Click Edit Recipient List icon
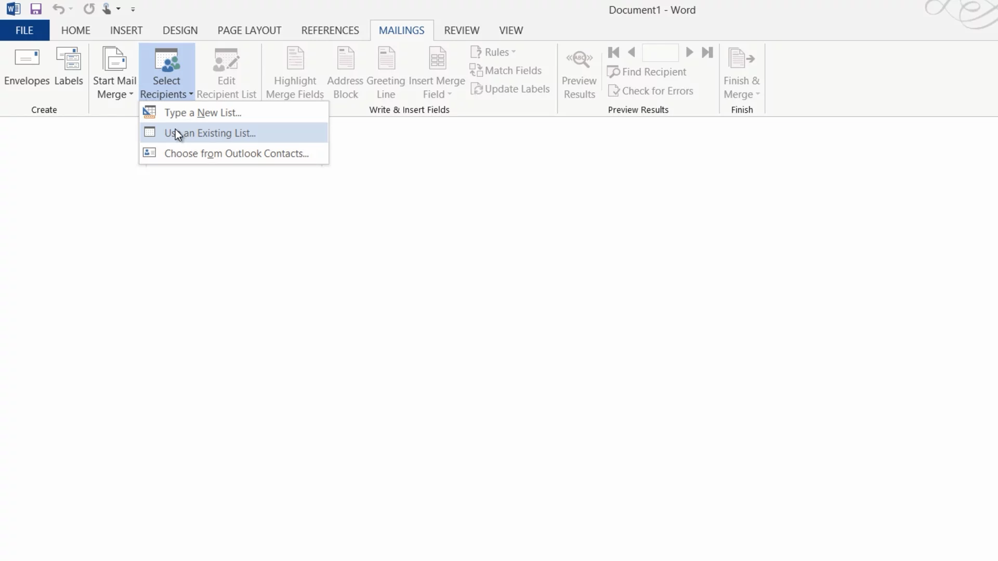The height and width of the screenshot is (561, 998). [226, 59]
